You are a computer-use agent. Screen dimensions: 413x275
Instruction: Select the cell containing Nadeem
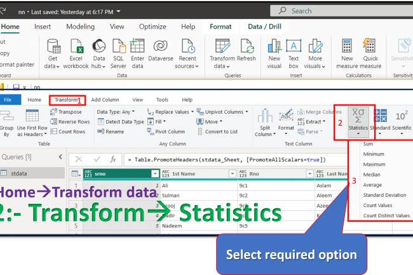tap(199, 226)
